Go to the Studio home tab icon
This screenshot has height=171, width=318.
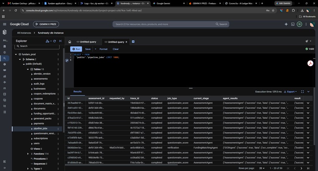pos(69,42)
